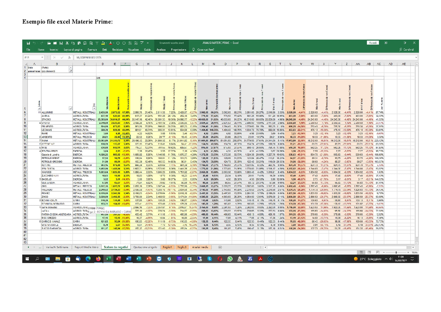This screenshot has height=312, width=441.
Task: Switch to Normal view in the status bar
Action: 361,252
